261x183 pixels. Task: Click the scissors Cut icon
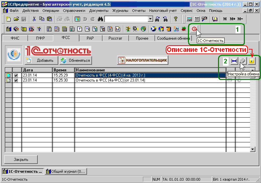click(34, 19)
